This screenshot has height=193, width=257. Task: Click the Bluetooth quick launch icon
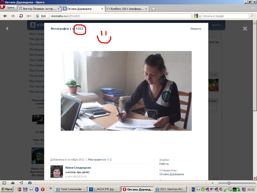click(37, 189)
